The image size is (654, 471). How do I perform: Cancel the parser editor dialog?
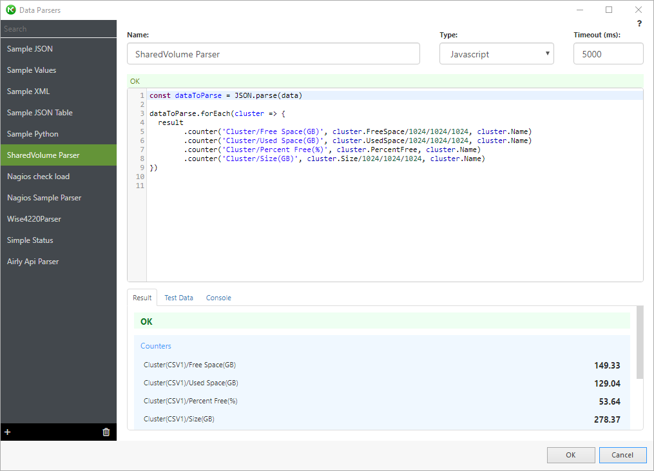coord(622,455)
